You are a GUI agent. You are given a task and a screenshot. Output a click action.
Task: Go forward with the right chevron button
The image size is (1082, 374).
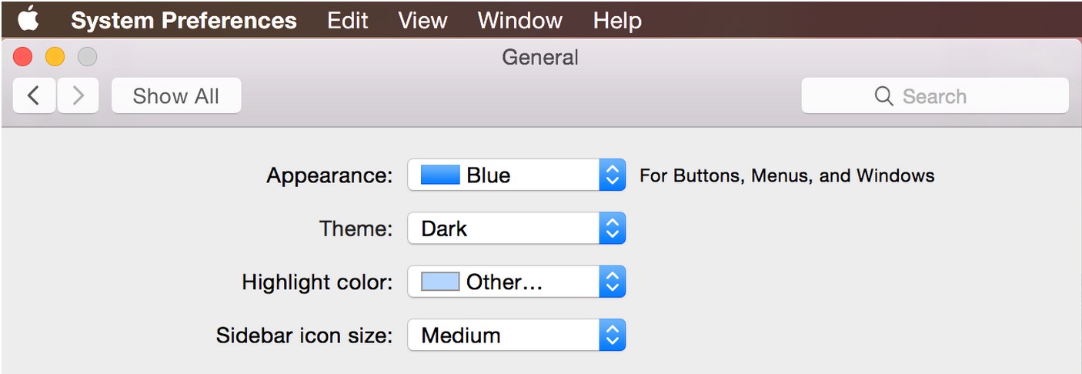point(78,96)
